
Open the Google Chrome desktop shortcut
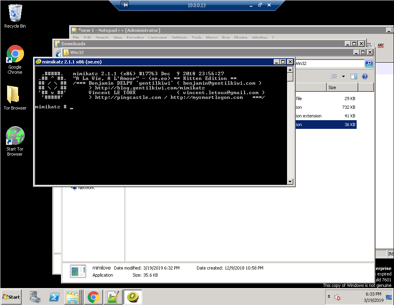(x=15, y=60)
